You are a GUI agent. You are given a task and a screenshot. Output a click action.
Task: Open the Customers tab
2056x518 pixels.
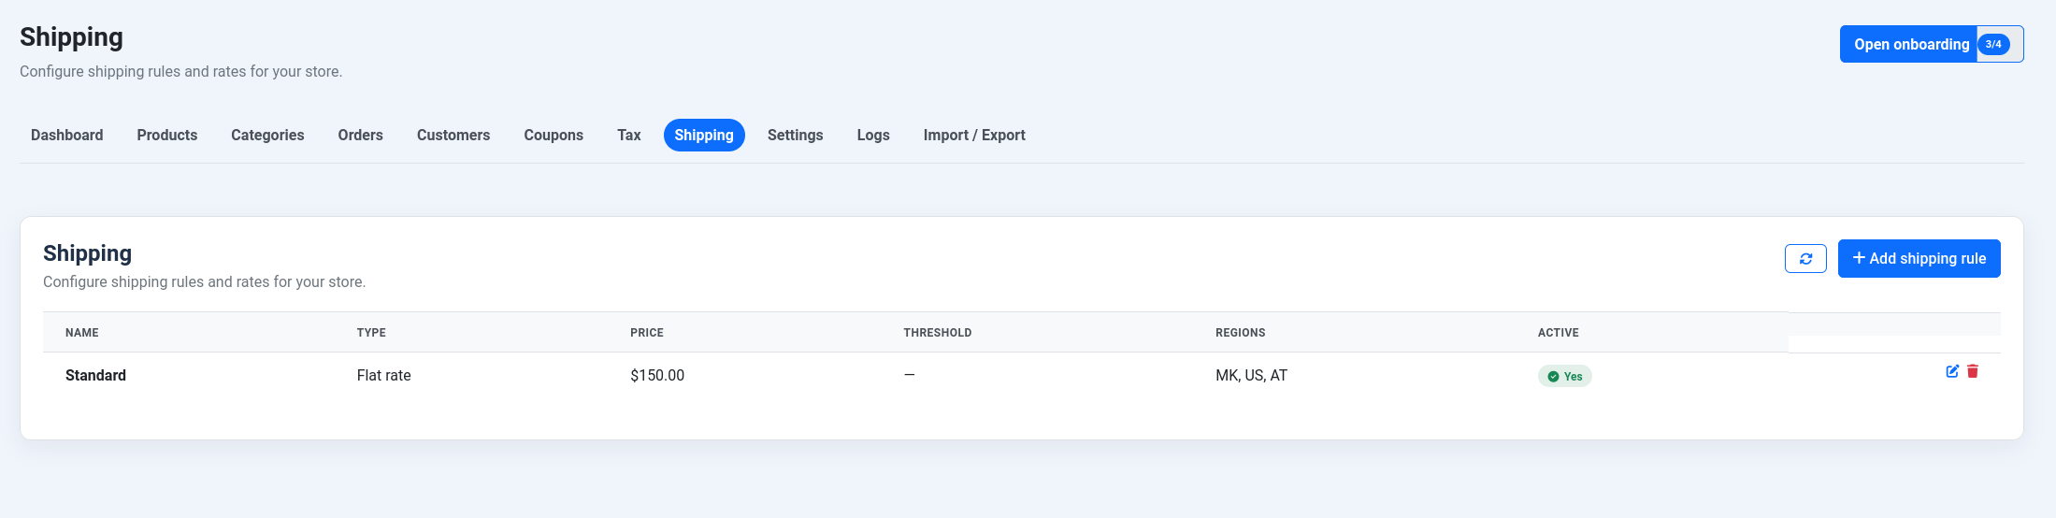[453, 136]
